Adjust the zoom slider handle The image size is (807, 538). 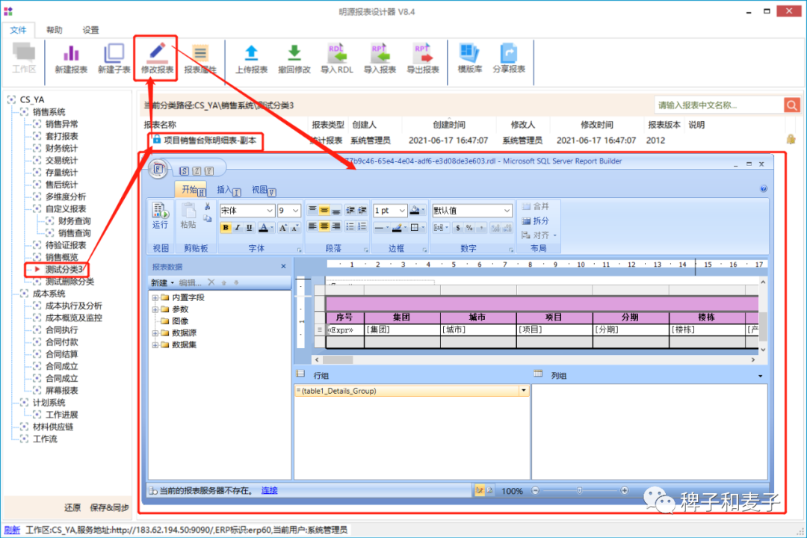click(580, 491)
